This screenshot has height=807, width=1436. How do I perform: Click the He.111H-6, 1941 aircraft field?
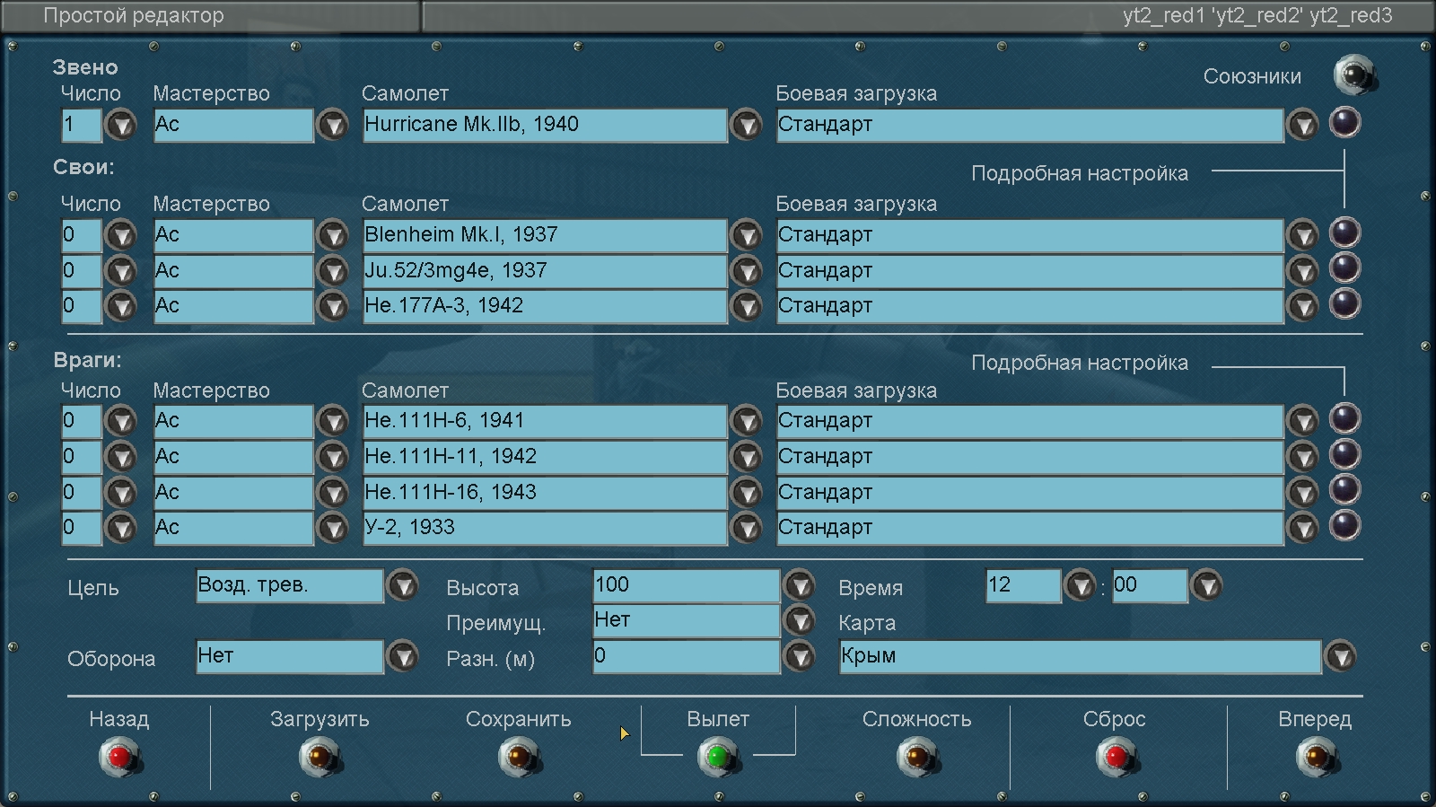point(545,421)
